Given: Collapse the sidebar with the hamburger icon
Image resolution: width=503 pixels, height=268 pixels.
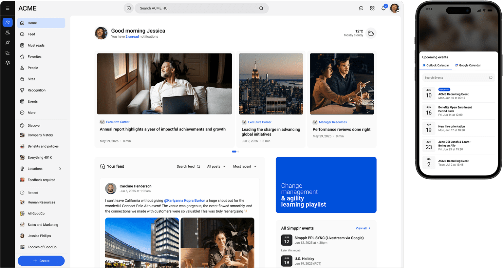Looking at the screenshot, I should point(8,8).
